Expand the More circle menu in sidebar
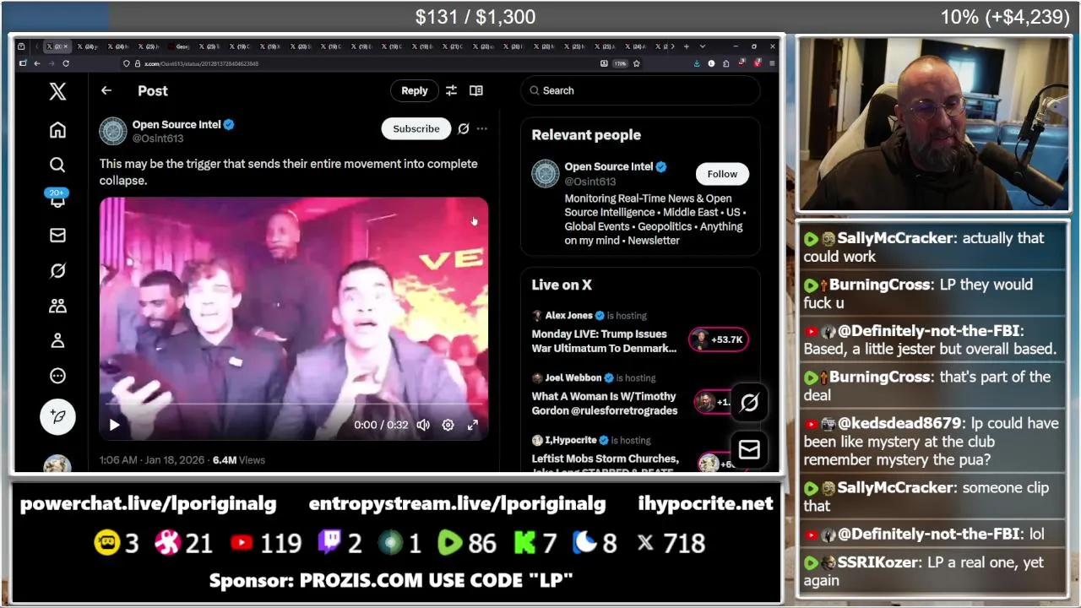 57,376
